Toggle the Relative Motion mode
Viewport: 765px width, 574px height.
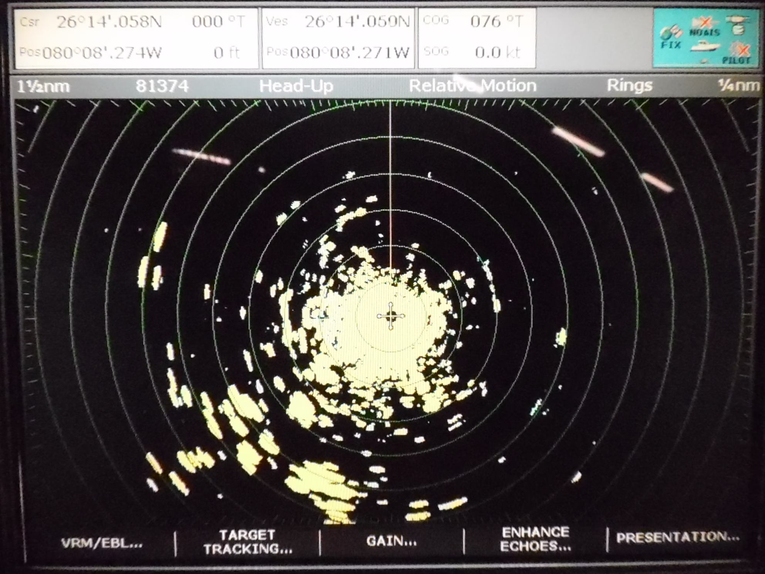pos(472,86)
